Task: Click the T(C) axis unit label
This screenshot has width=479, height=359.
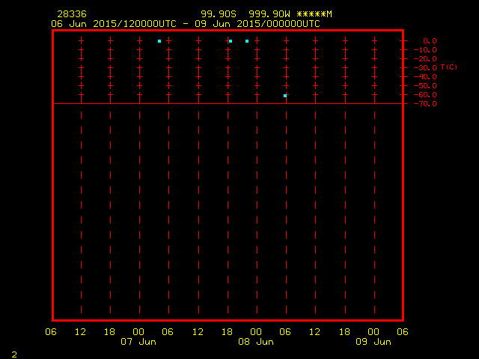Action: [449, 67]
